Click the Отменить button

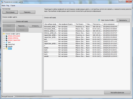(x=36, y=26)
